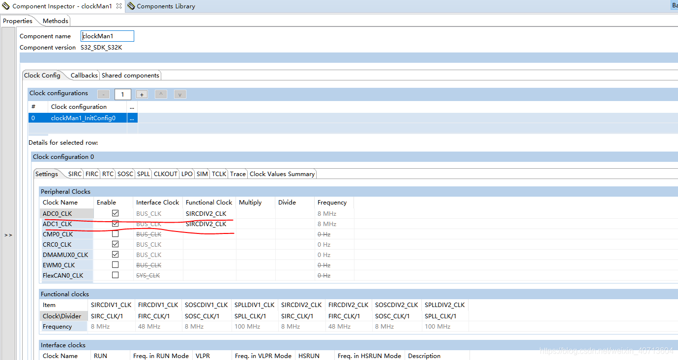Expand the side panel with >> button

(8, 235)
